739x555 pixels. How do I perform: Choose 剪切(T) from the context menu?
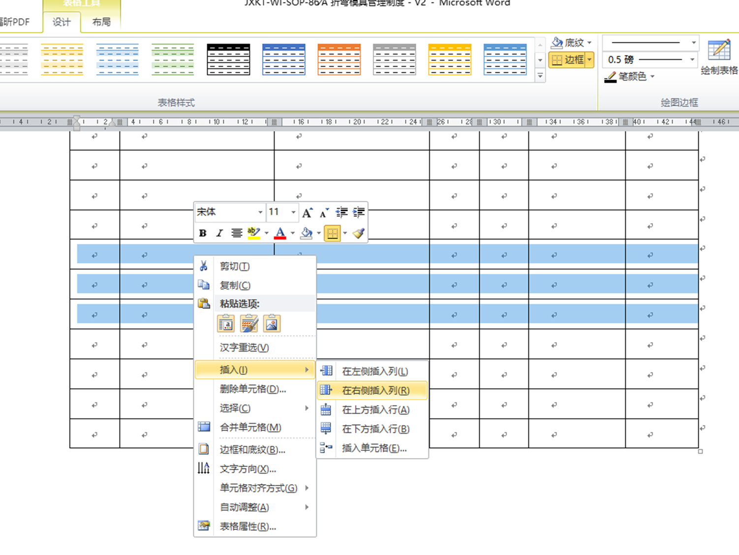coord(255,266)
